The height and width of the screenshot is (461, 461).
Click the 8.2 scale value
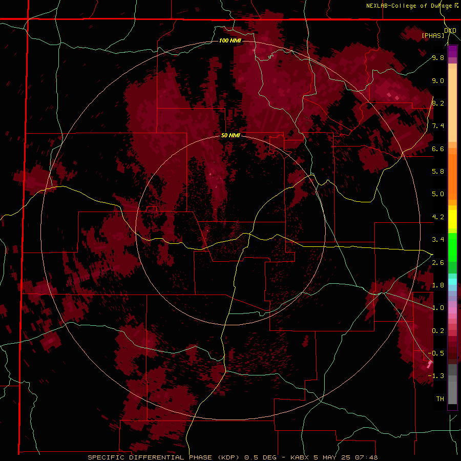coord(438,103)
